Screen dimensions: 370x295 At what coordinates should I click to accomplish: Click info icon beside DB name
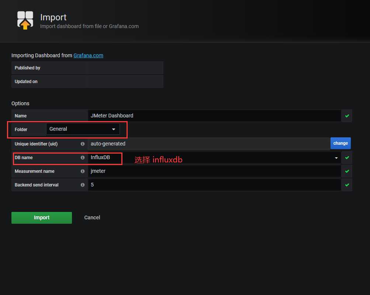coord(83,158)
